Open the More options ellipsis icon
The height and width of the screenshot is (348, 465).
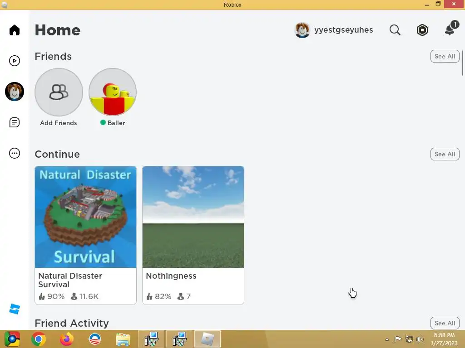(14, 153)
